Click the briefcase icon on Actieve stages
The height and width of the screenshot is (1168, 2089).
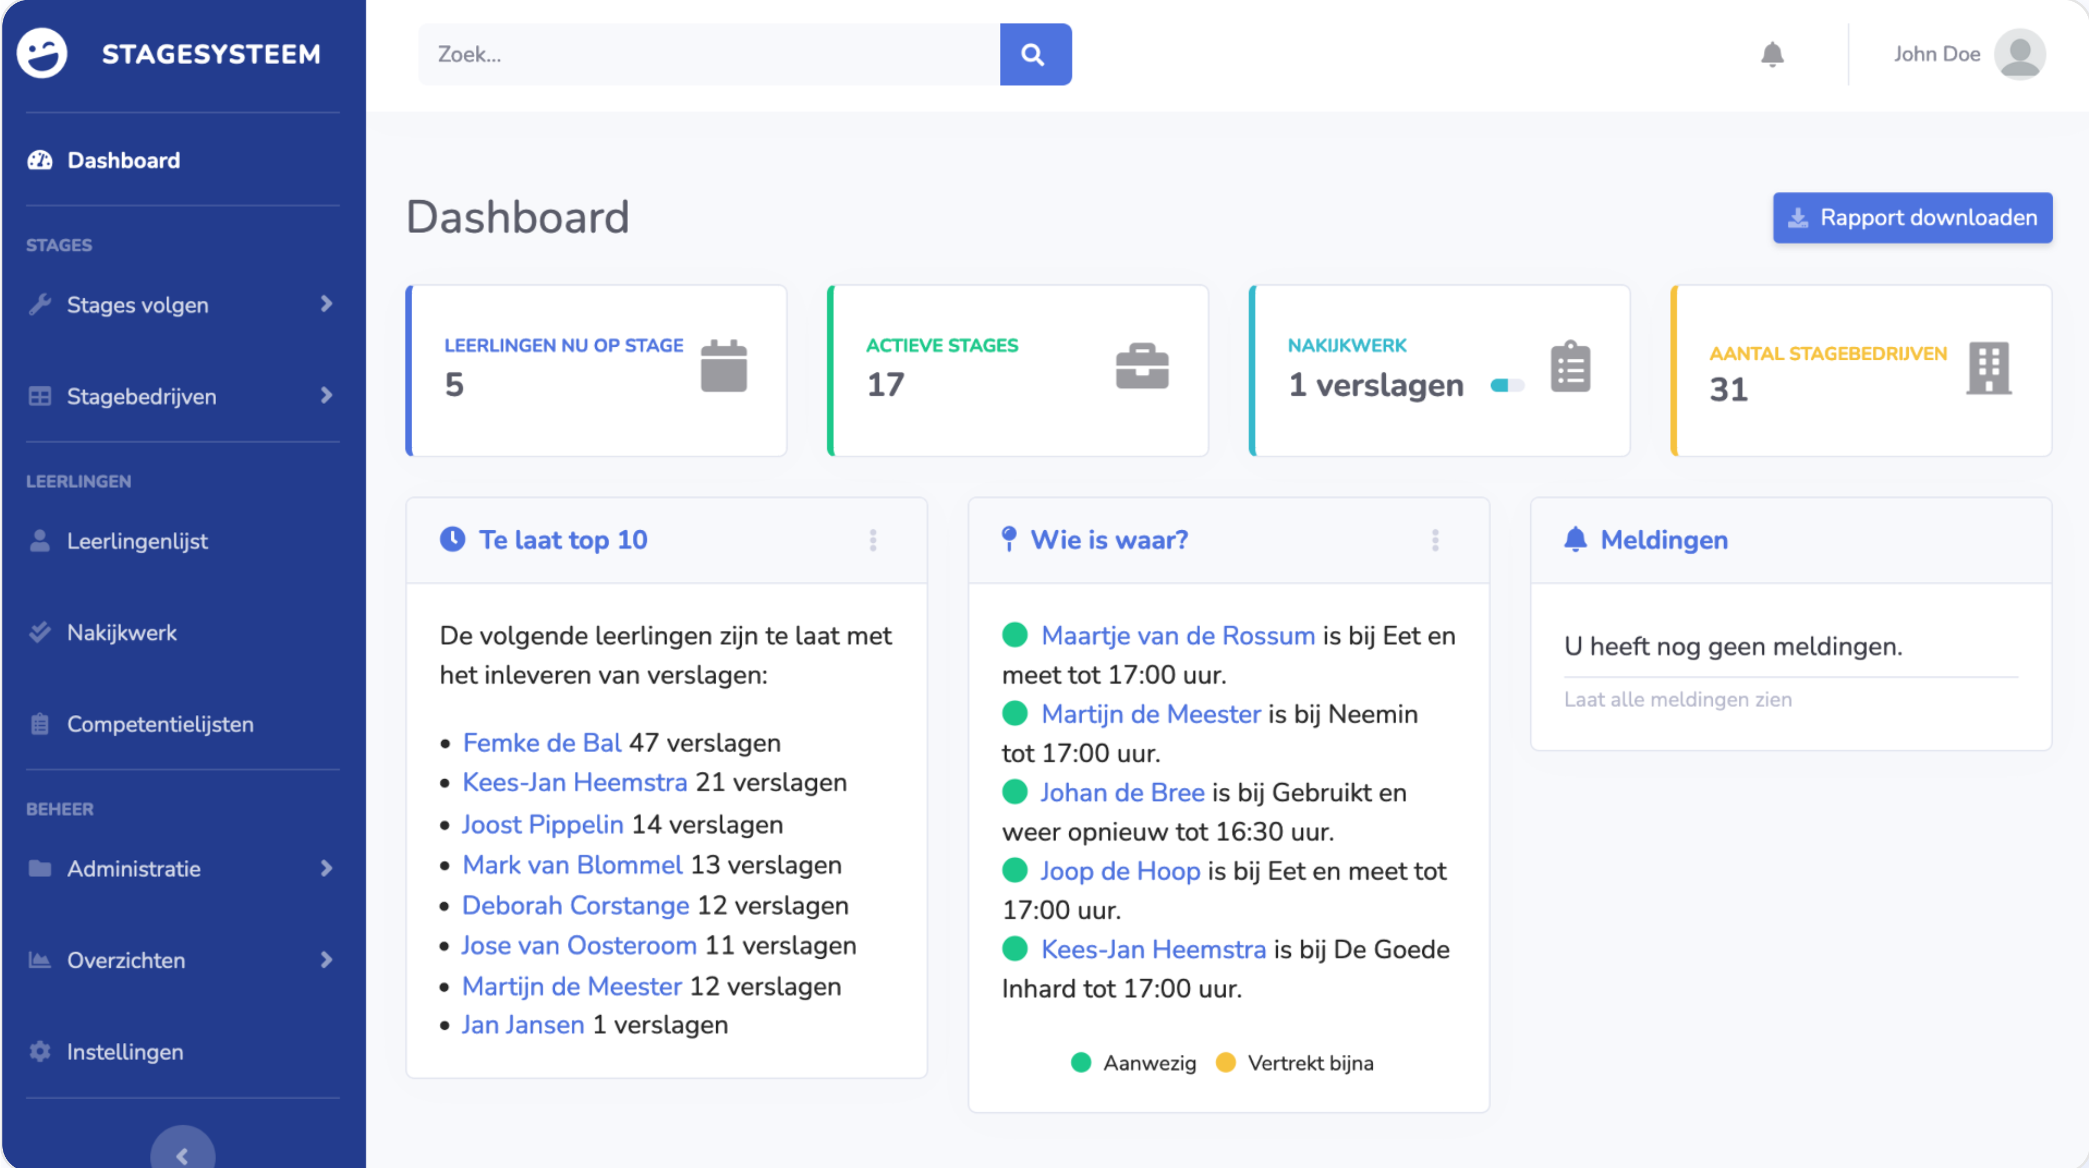click(x=1142, y=367)
